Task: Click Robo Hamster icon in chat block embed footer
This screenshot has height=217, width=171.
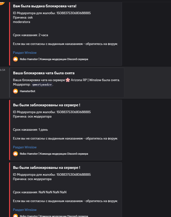Action: (15, 59)
